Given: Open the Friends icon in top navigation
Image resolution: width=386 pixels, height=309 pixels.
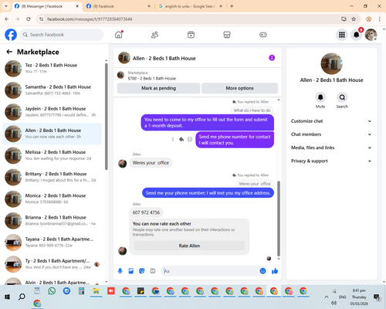Looking at the screenshot, I should click(154, 35).
